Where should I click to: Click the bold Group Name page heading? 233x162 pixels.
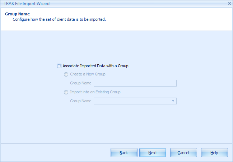point(17,14)
